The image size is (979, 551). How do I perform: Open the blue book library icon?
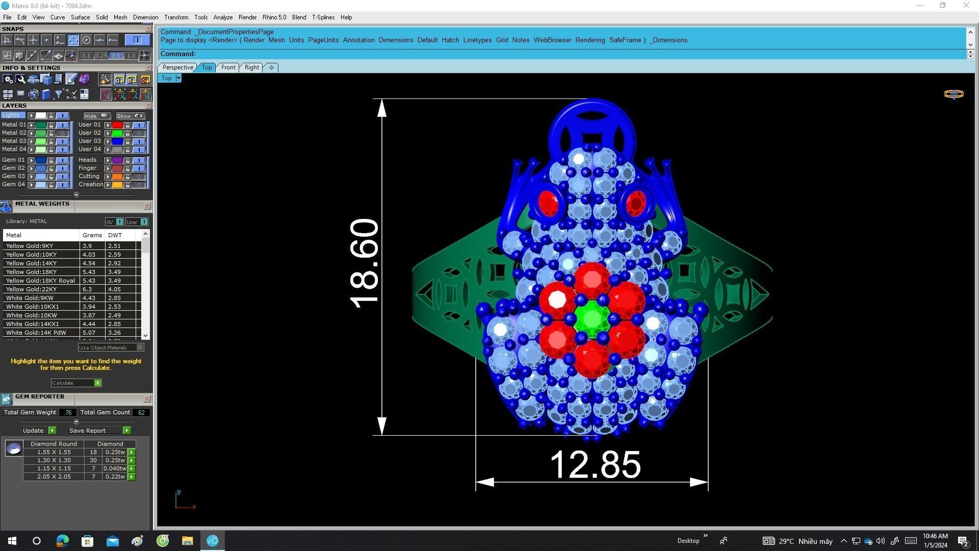tap(46, 94)
